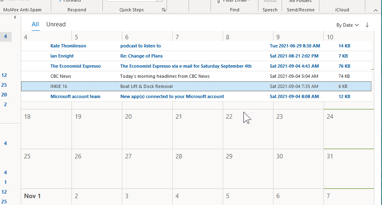Select calendar day 31
Screen dimensions: 382x205
349,169
